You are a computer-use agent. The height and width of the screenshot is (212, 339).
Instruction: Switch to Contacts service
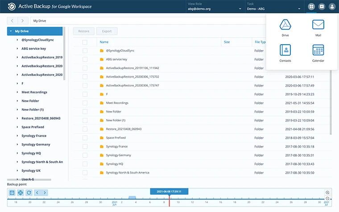(285, 52)
